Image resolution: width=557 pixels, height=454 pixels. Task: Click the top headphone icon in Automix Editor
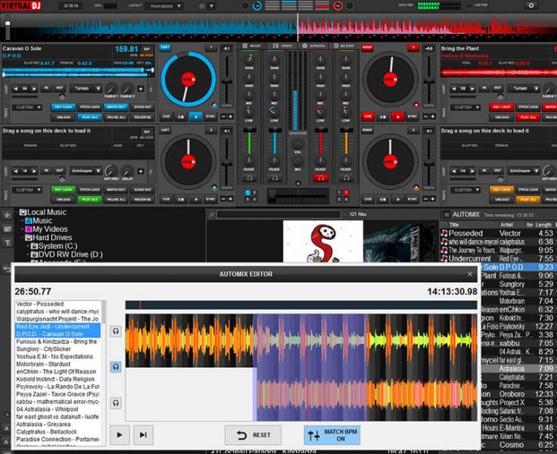coord(116,331)
